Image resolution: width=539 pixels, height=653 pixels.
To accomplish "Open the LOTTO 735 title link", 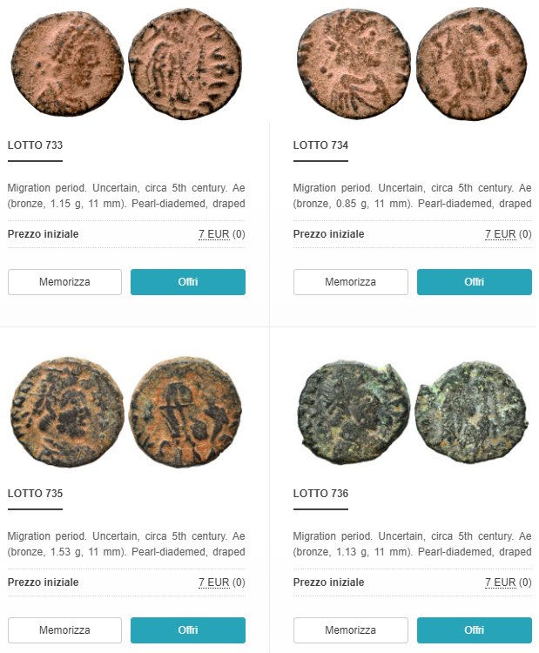I will (35, 494).
